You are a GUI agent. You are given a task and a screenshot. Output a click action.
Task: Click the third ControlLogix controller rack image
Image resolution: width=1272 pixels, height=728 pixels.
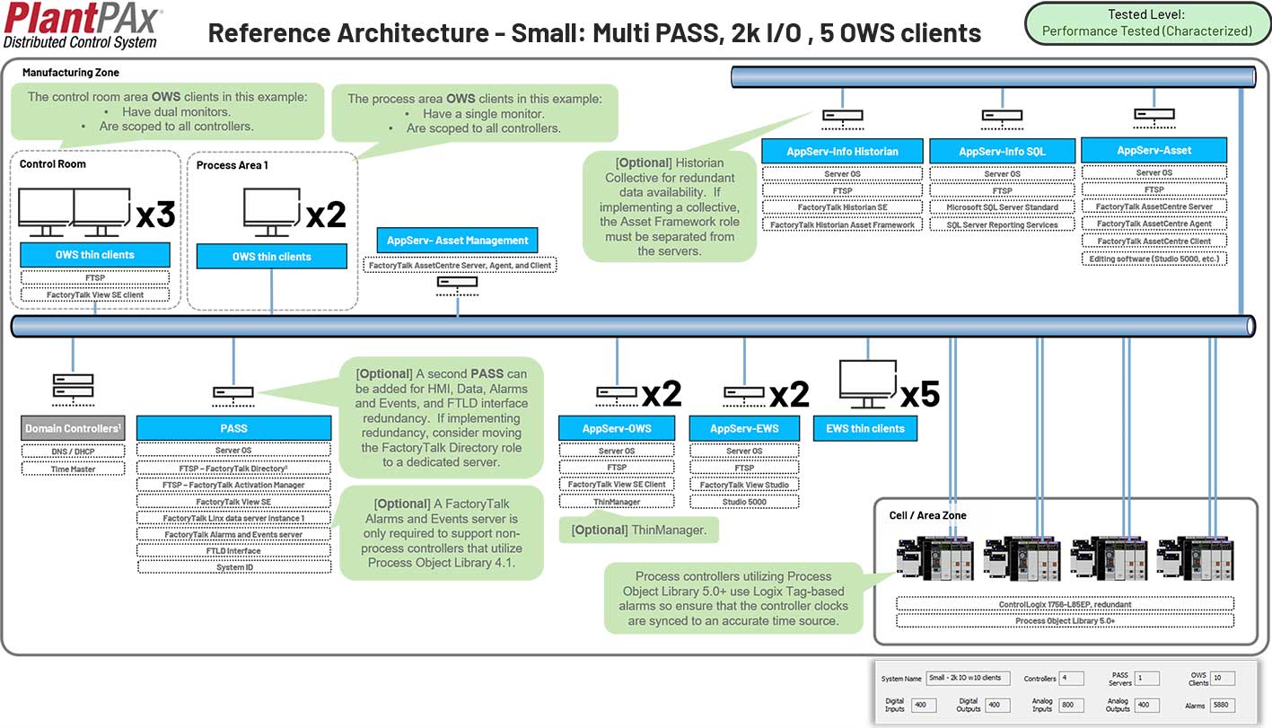[1109, 557]
